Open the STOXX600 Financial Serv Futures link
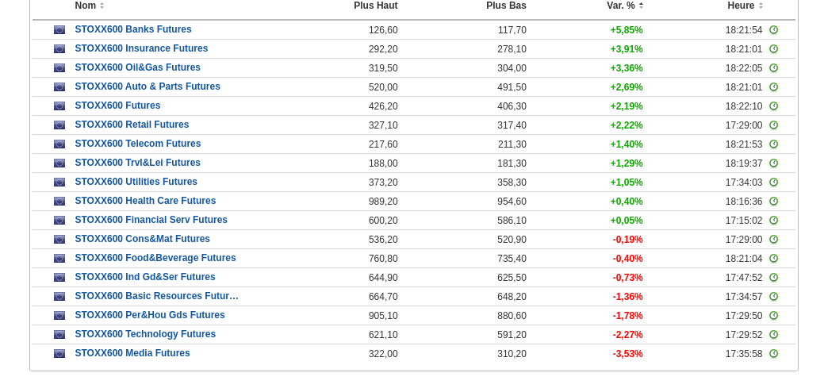 151,220
